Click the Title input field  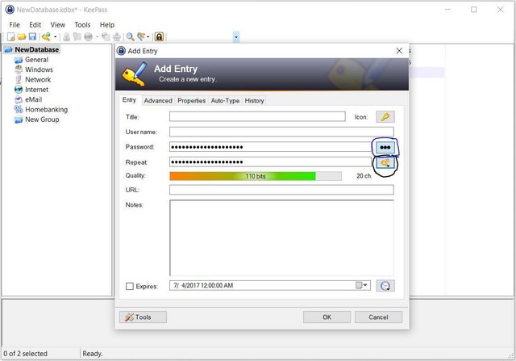[257, 116]
